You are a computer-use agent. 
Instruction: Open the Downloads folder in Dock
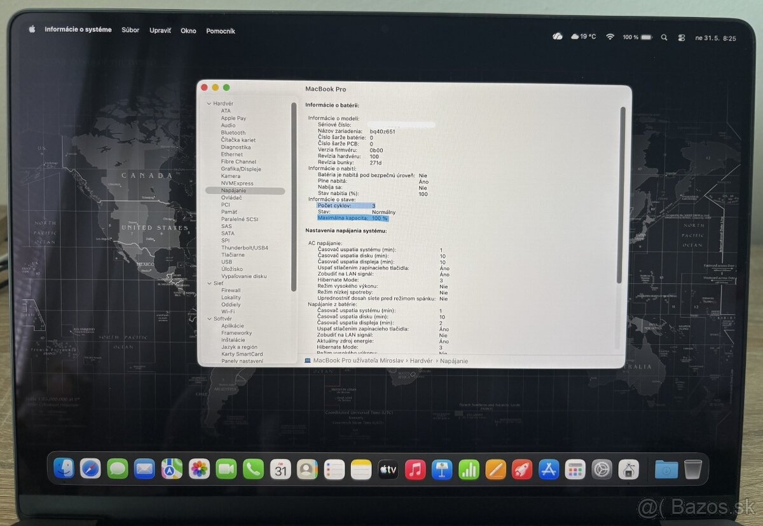(666, 469)
